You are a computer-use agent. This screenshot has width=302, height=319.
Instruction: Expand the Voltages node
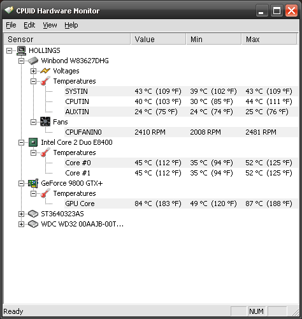pyautogui.click(x=33, y=71)
